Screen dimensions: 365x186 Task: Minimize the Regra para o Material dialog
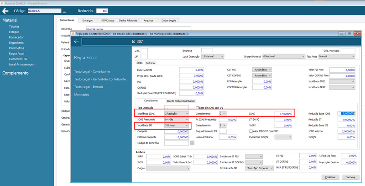(x=342, y=34)
